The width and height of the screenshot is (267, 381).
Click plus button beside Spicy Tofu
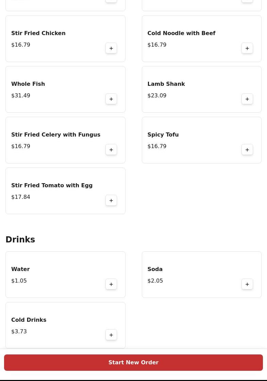click(247, 150)
